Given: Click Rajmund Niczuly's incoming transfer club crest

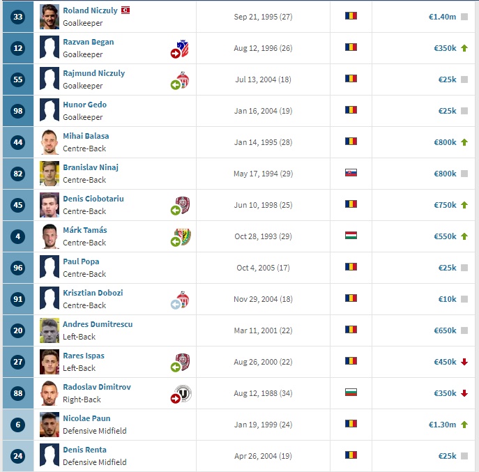Looking at the screenshot, I should click(x=180, y=80).
